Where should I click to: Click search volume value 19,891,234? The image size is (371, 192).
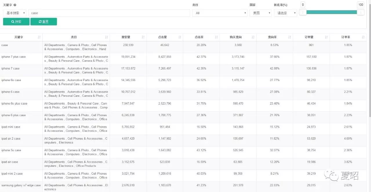click(x=128, y=57)
